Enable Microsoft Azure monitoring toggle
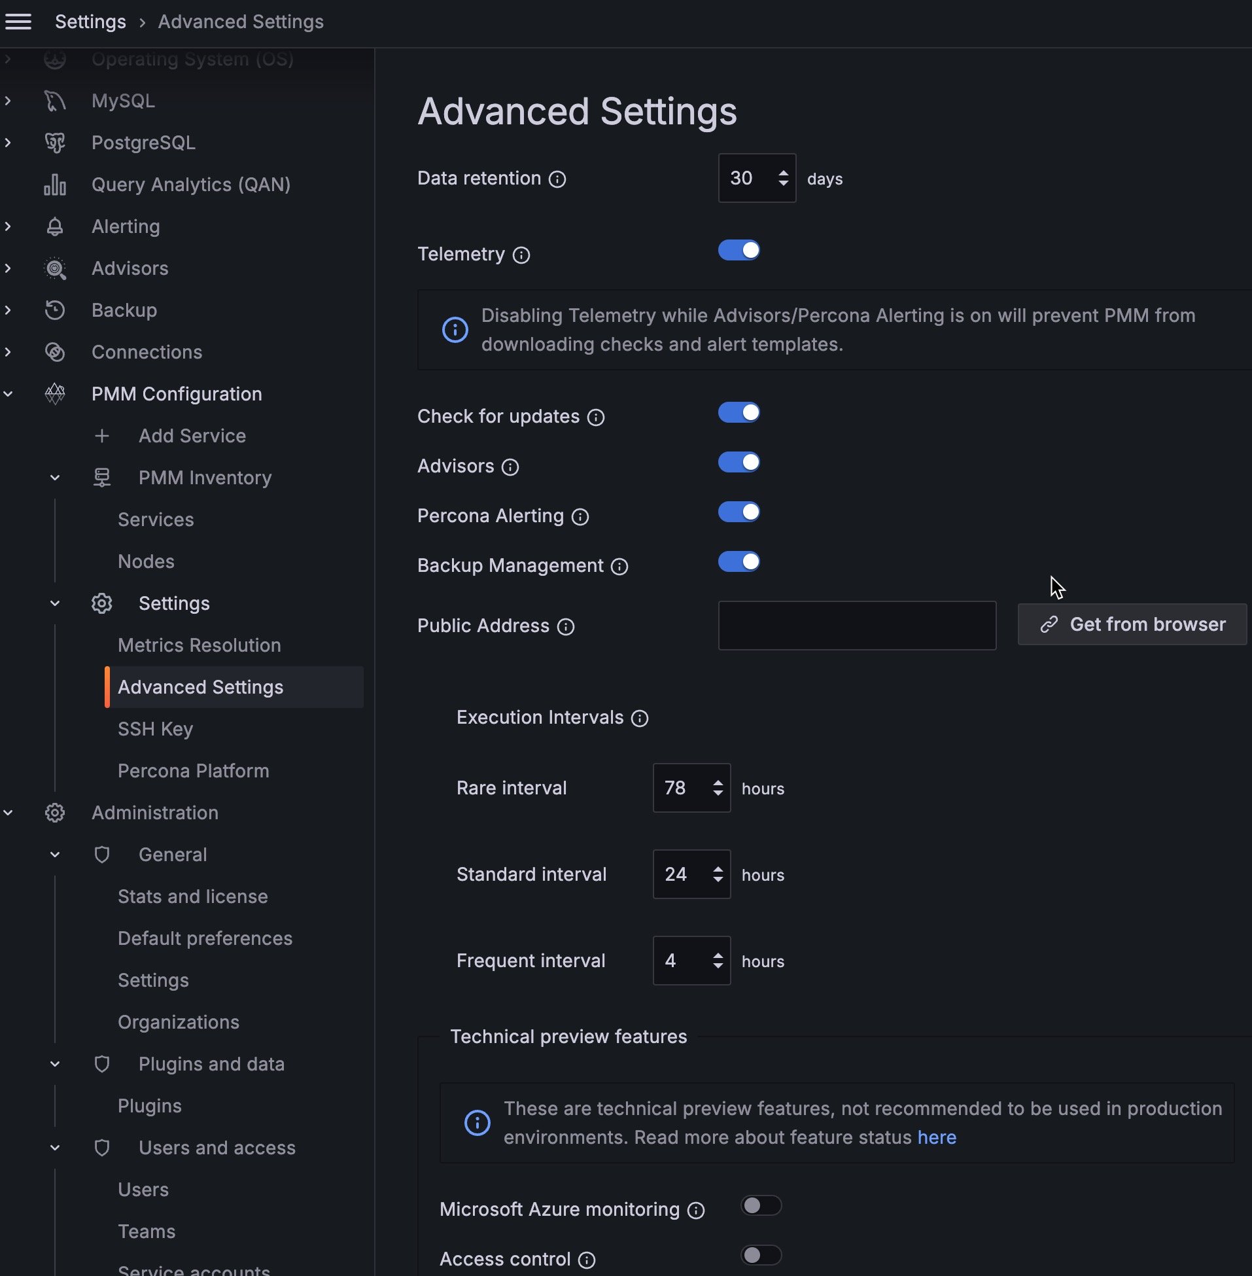1252x1276 pixels. pos(761,1205)
